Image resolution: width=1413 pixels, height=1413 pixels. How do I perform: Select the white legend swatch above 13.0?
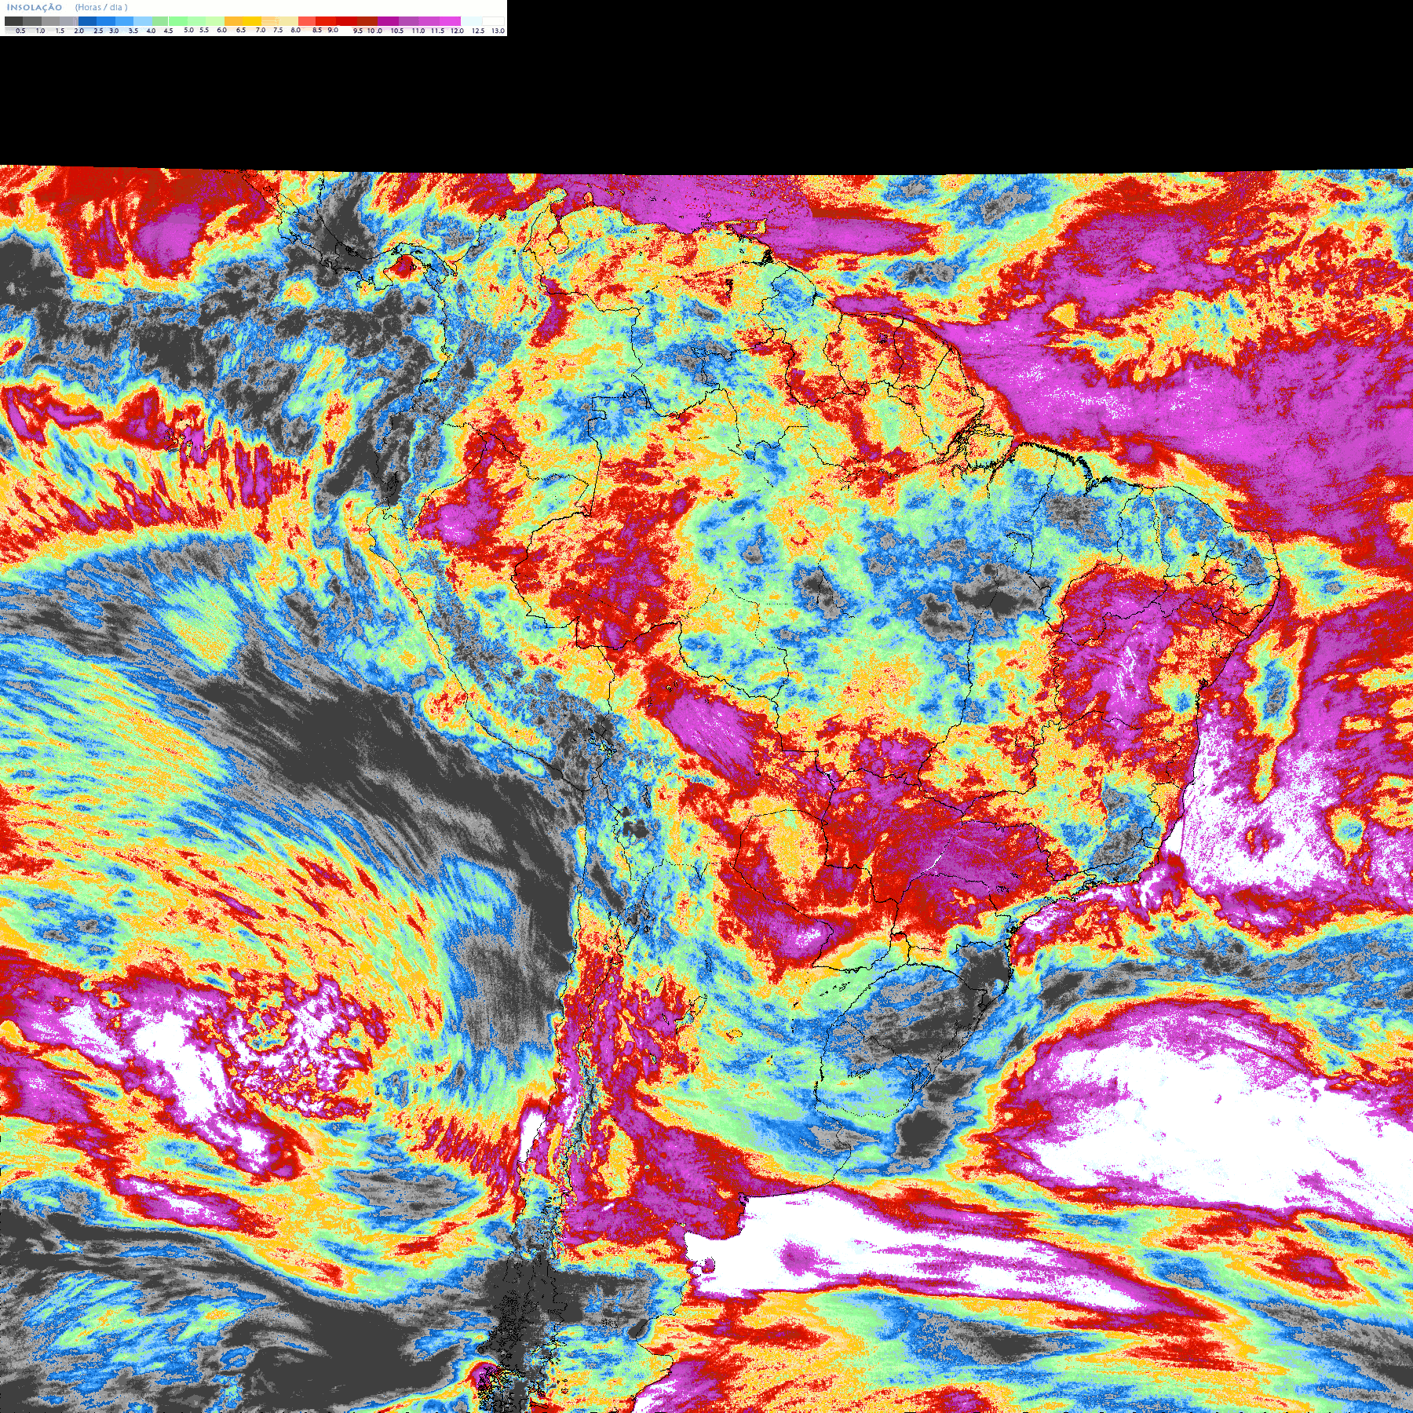click(493, 21)
